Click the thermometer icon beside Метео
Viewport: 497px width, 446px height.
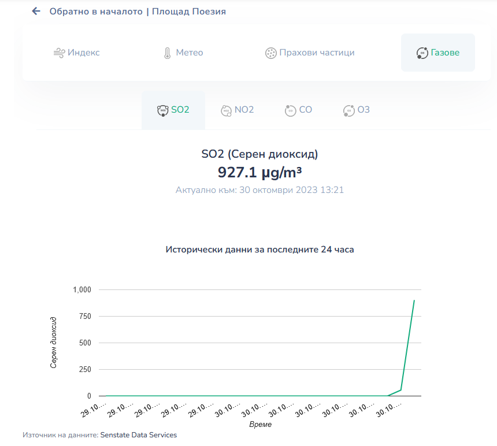(167, 53)
